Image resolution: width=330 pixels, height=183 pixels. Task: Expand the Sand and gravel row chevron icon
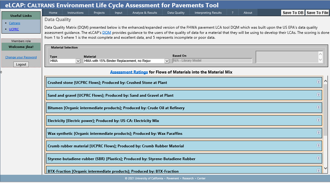318,95
